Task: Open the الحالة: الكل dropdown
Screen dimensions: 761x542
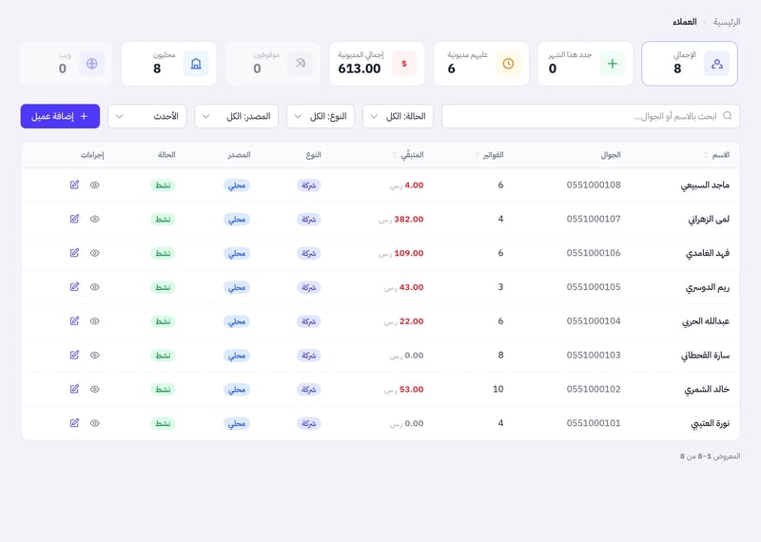Action: click(398, 116)
